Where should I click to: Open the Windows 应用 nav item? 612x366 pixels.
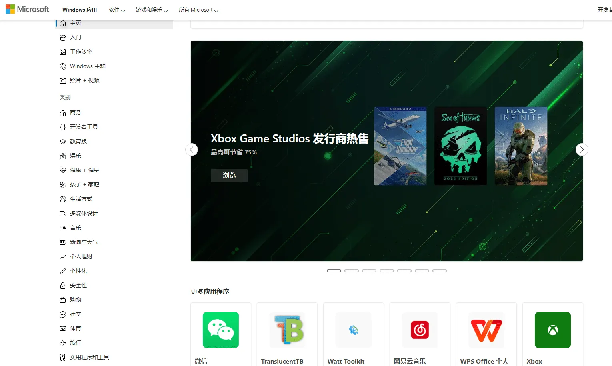pos(80,10)
